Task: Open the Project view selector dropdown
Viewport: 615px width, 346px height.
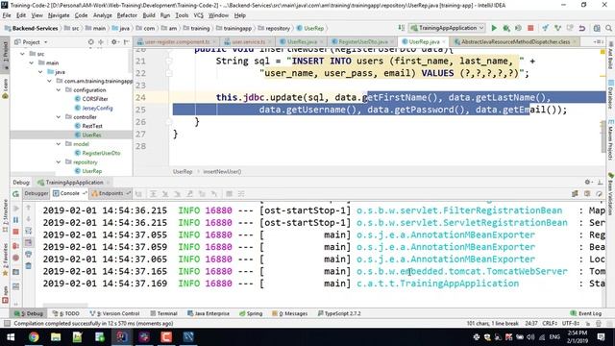Action: tap(31, 42)
